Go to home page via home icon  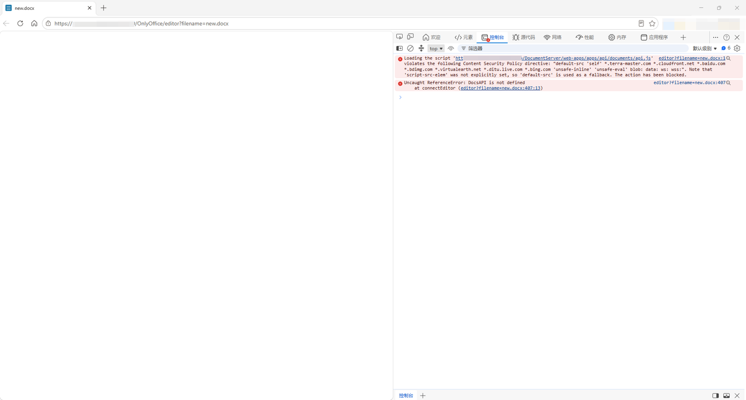34,23
